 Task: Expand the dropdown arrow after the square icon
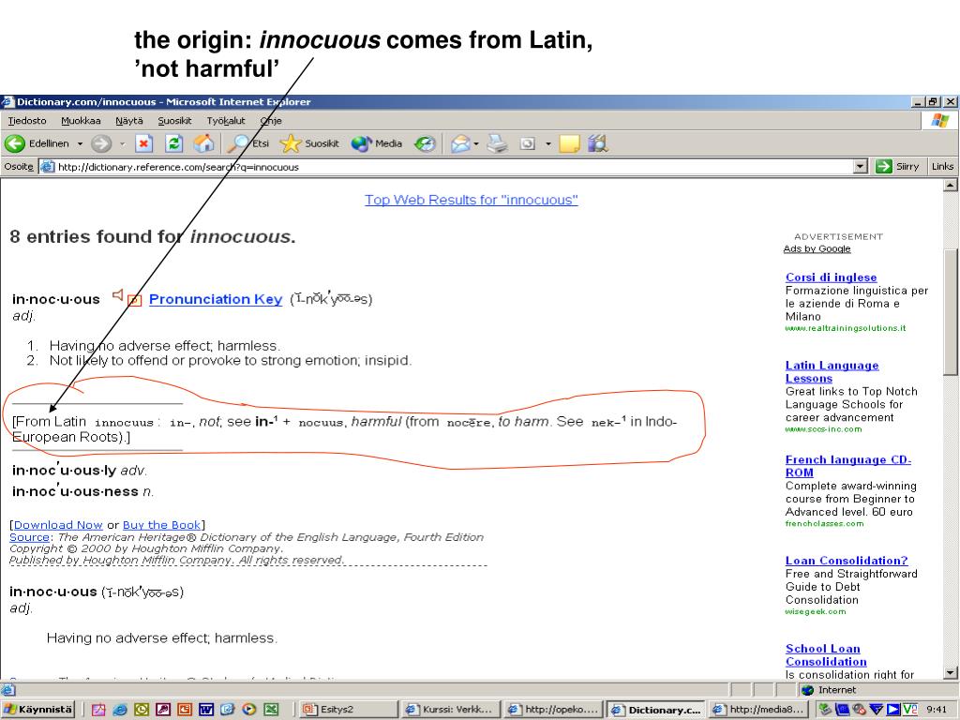(x=547, y=143)
